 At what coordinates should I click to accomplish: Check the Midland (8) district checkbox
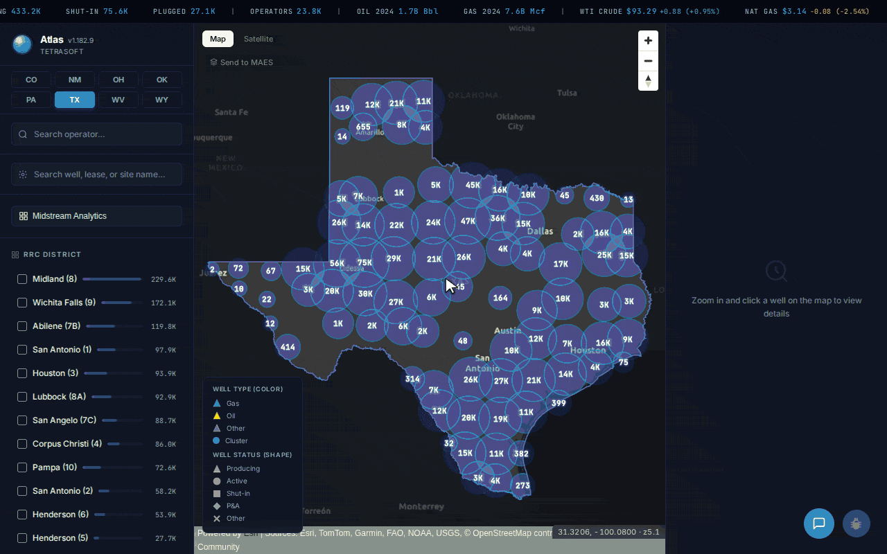pyautogui.click(x=22, y=279)
